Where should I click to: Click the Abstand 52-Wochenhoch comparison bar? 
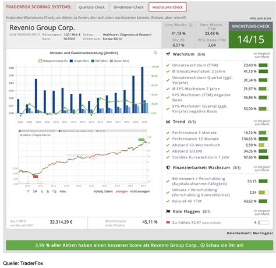click(x=263, y=145)
